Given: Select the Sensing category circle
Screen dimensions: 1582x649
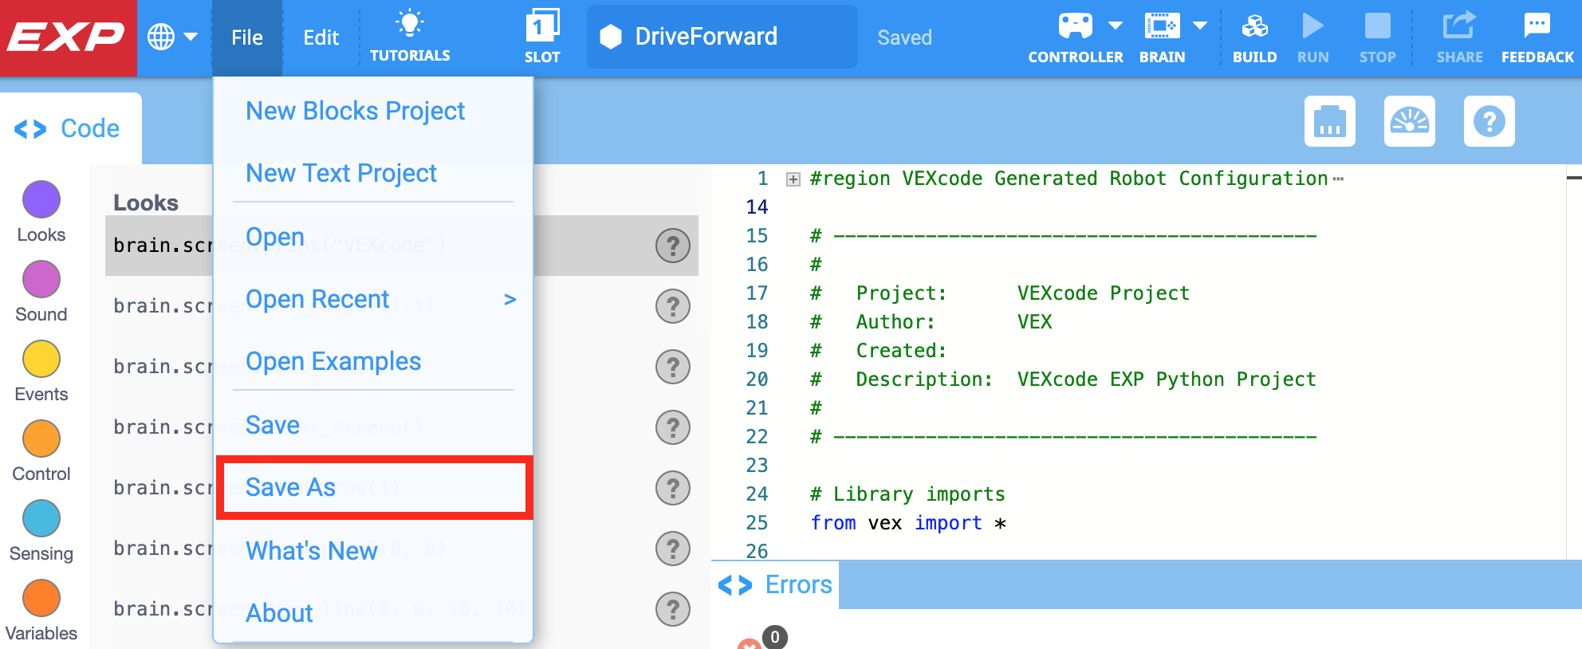Looking at the screenshot, I should [x=41, y=518].
